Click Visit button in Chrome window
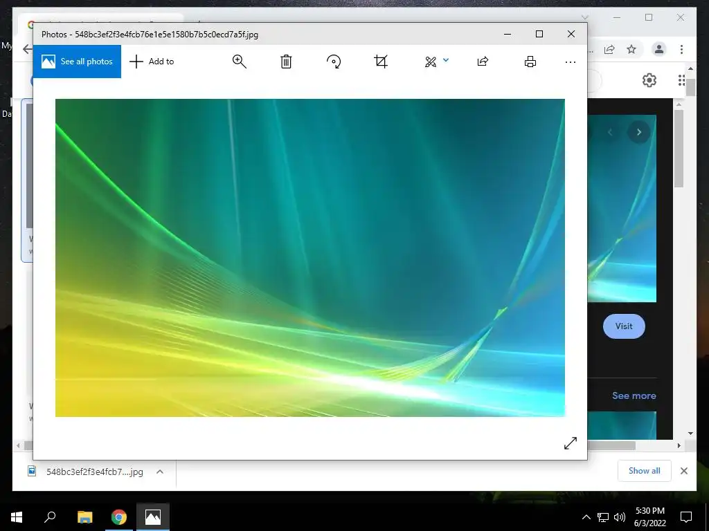 point(624,326)
